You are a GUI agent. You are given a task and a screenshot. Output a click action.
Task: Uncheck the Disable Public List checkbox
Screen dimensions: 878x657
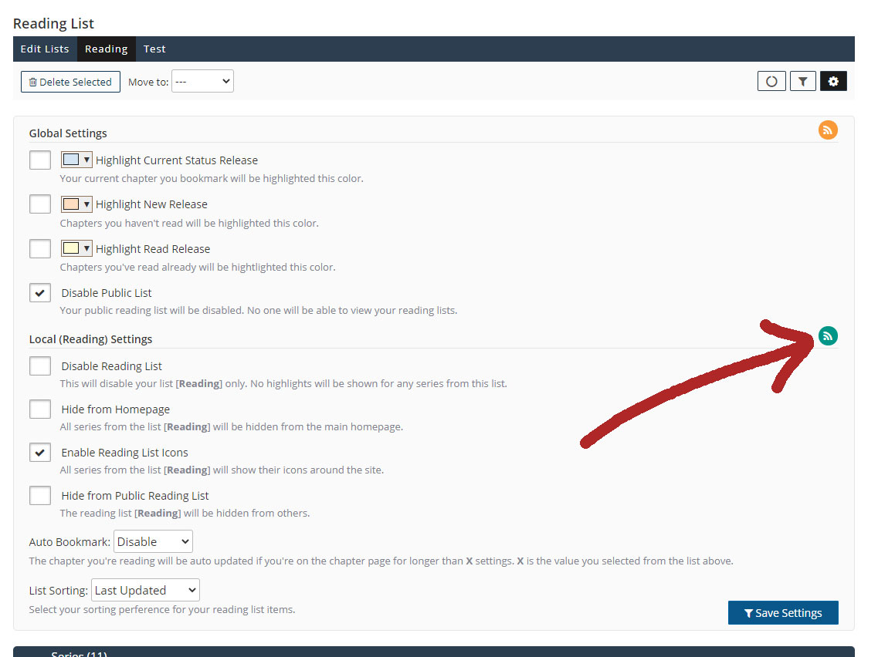point(40,293)
